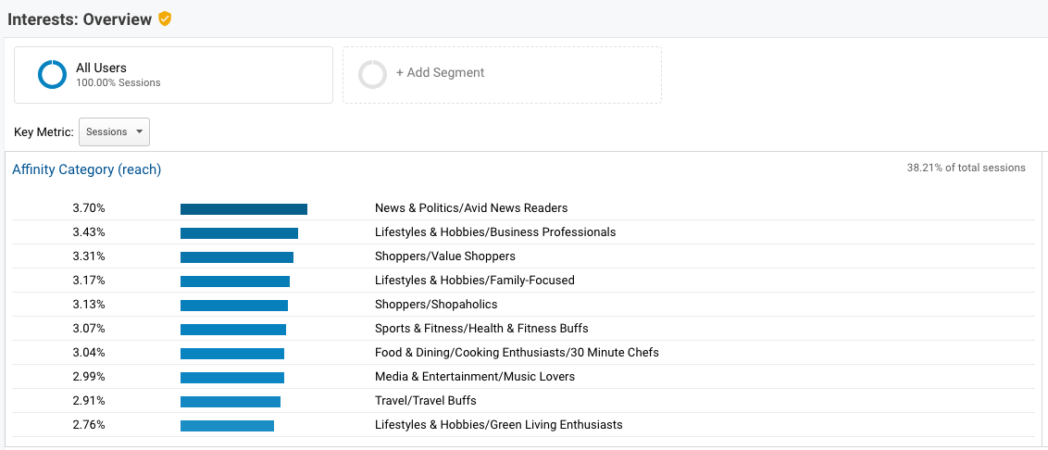
Task: Select the All Users segment card
Action: click(x=173, y=75)
